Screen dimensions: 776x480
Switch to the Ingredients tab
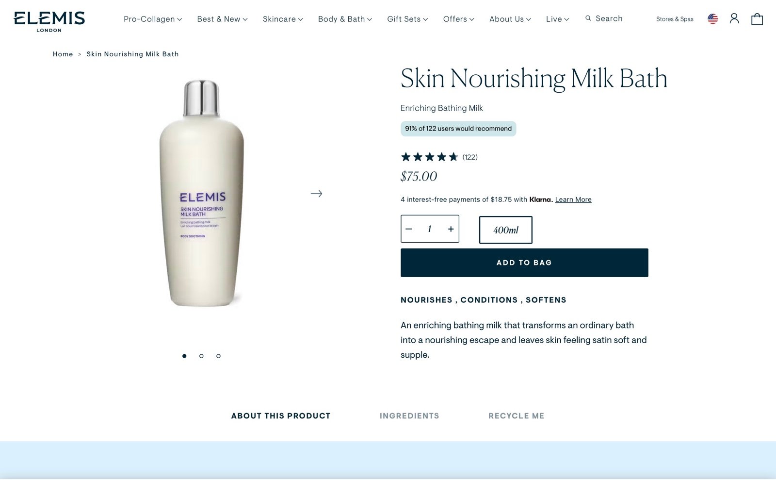409,416
